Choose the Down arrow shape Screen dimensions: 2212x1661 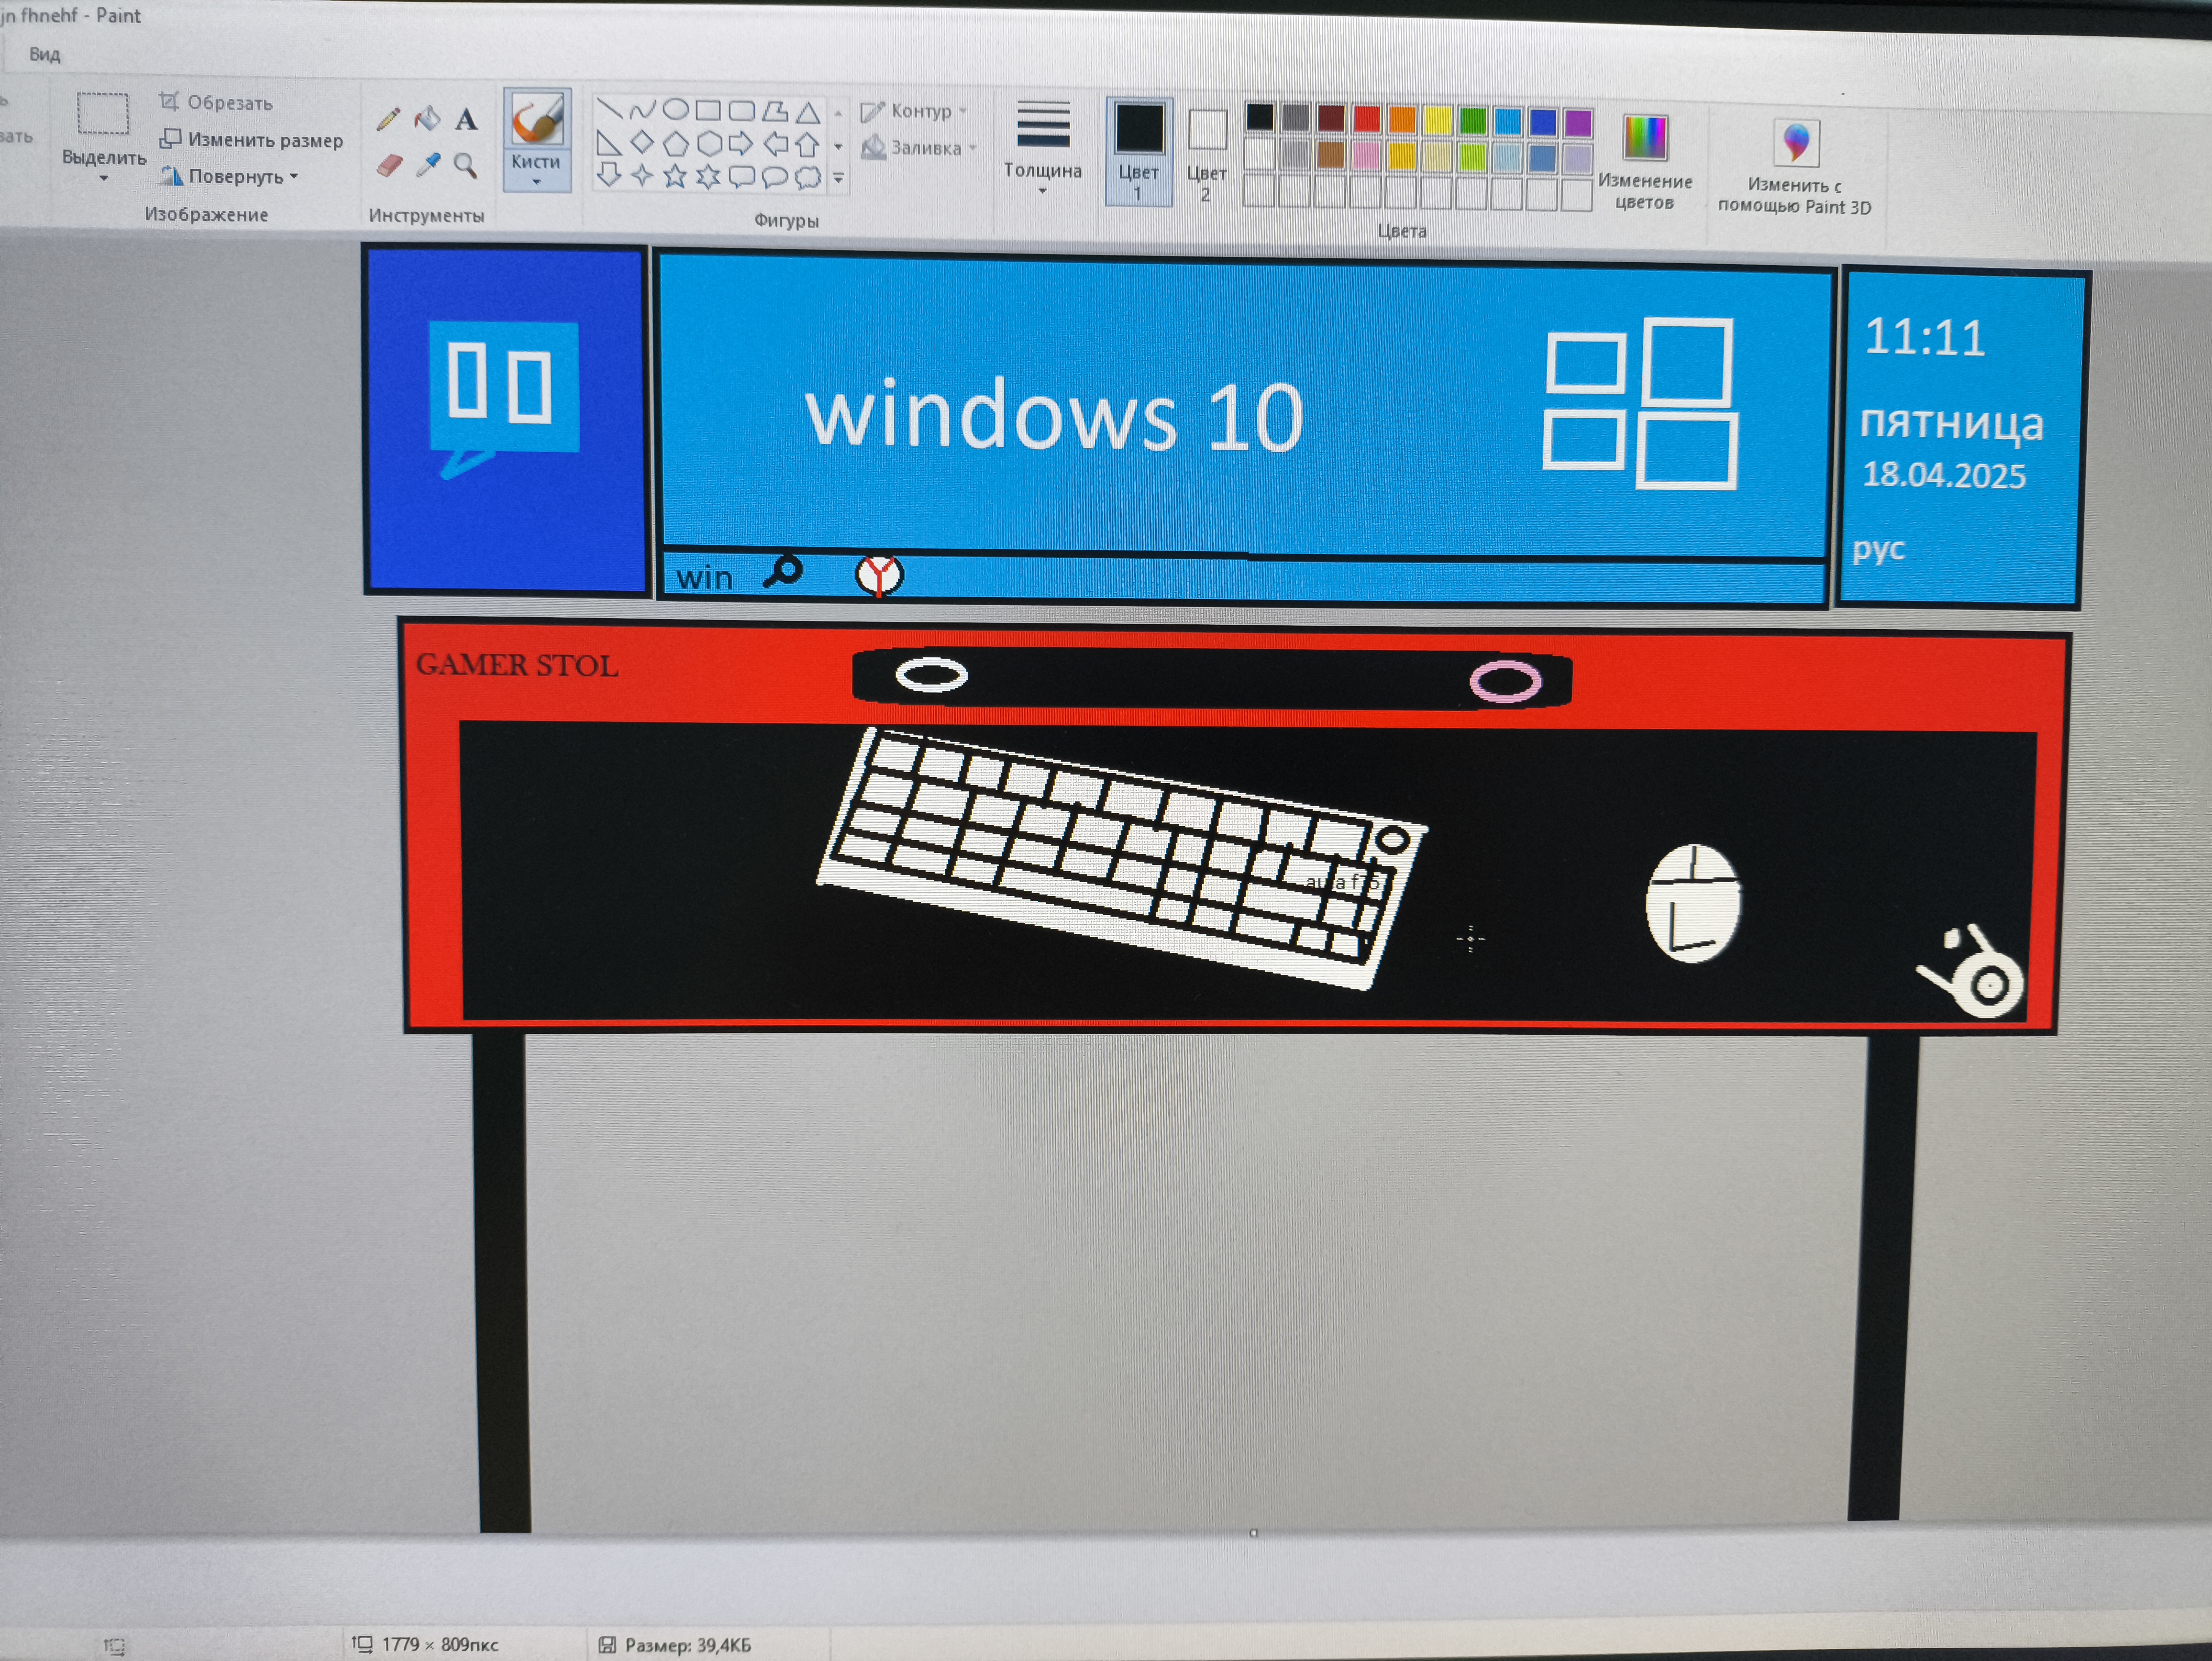(608, 175)
